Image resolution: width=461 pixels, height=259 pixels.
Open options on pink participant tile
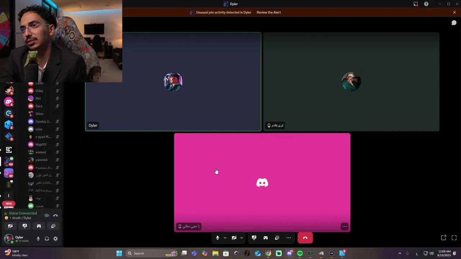tap(345, 226)
